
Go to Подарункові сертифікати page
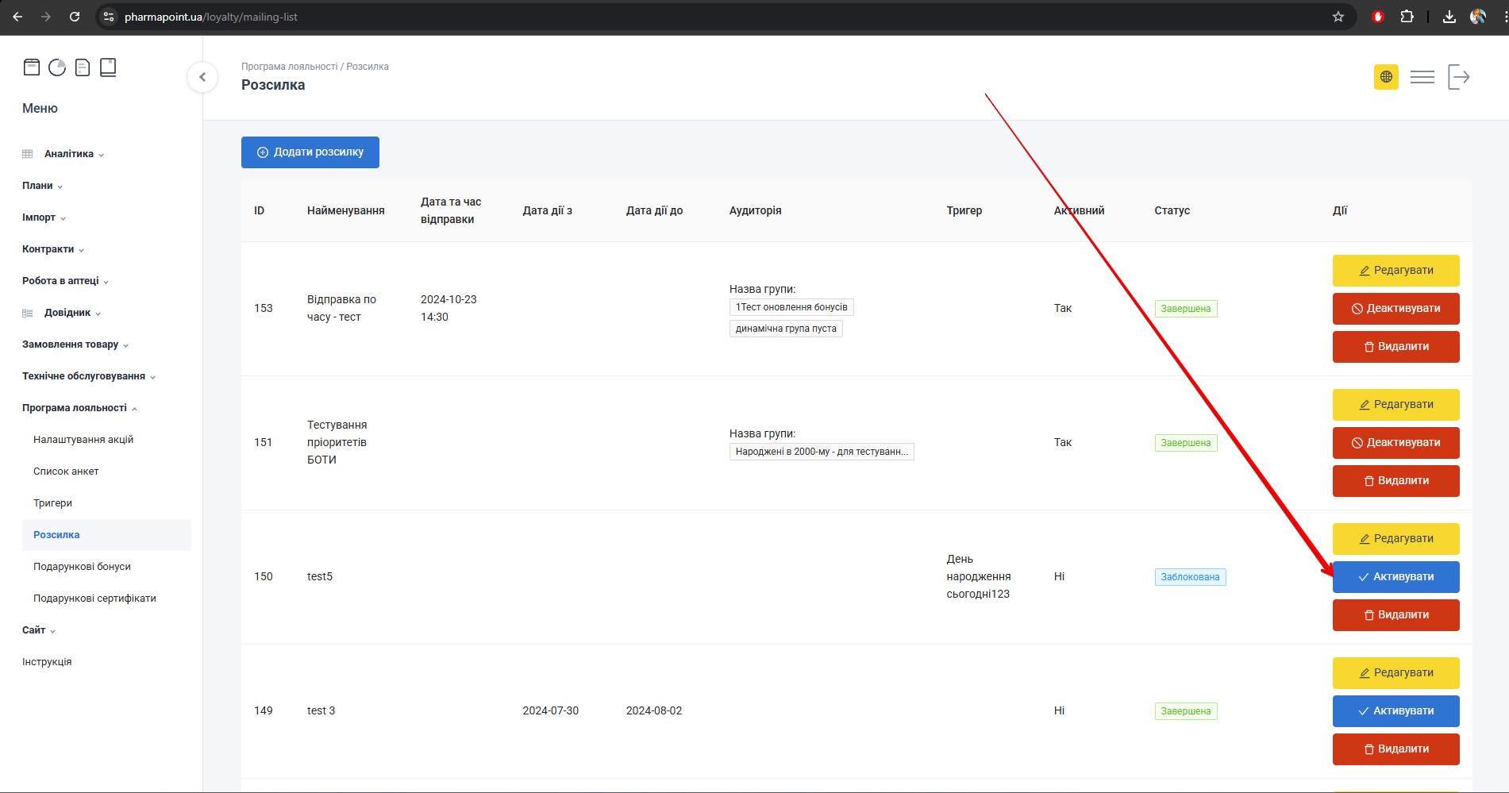(x=94, y=599)
